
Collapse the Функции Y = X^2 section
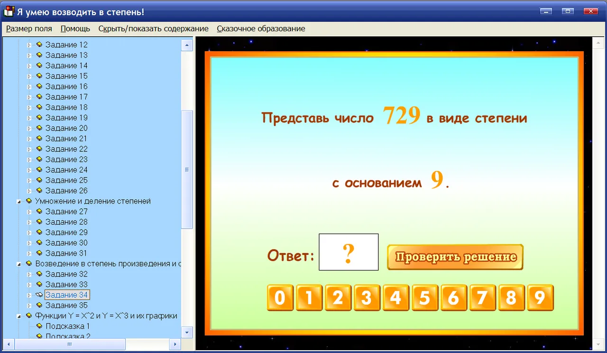click(x=19, y=316)
